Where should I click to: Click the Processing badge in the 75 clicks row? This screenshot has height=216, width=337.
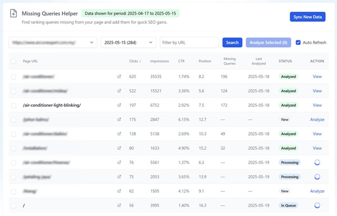click(289, 177)
